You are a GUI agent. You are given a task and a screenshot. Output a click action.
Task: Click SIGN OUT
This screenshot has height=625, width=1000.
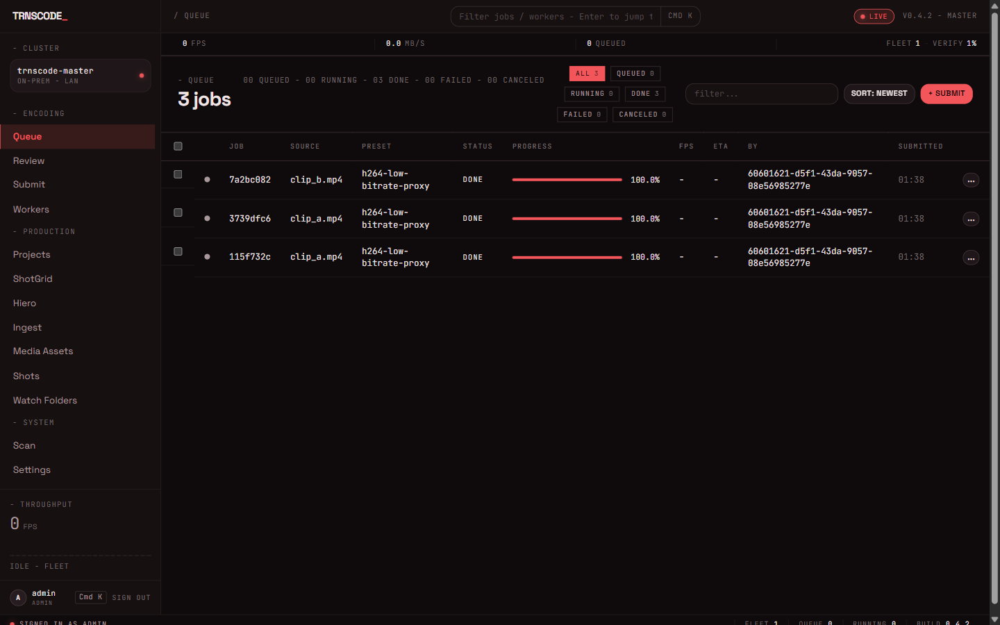[131, 598]
